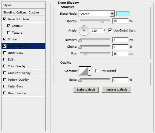This screenshot has height=133, width=155.
Task: Toggle the Stroke checkbox
Action: (5, 39)
